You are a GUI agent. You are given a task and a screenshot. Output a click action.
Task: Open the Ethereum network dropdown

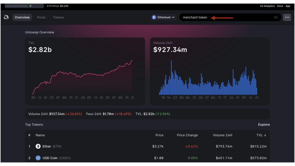click(163, 17)
